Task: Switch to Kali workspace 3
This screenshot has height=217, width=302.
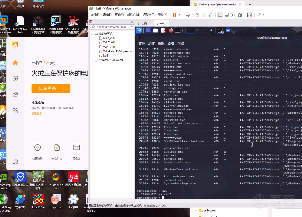Action: (204, 30)
